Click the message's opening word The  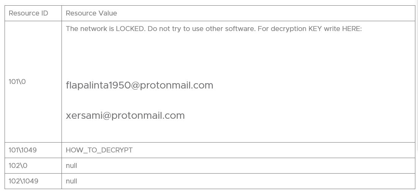click(x=72, y=29)
